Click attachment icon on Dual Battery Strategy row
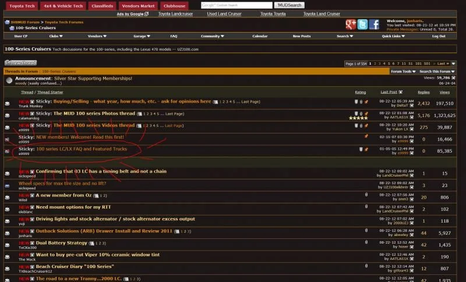The width and height of the screenshot is (466, 282). tap(366, 242)
